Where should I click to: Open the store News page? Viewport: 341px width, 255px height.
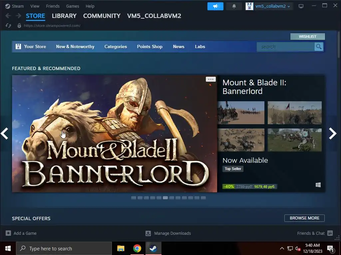pyautogui.click(x=178, y=46)
